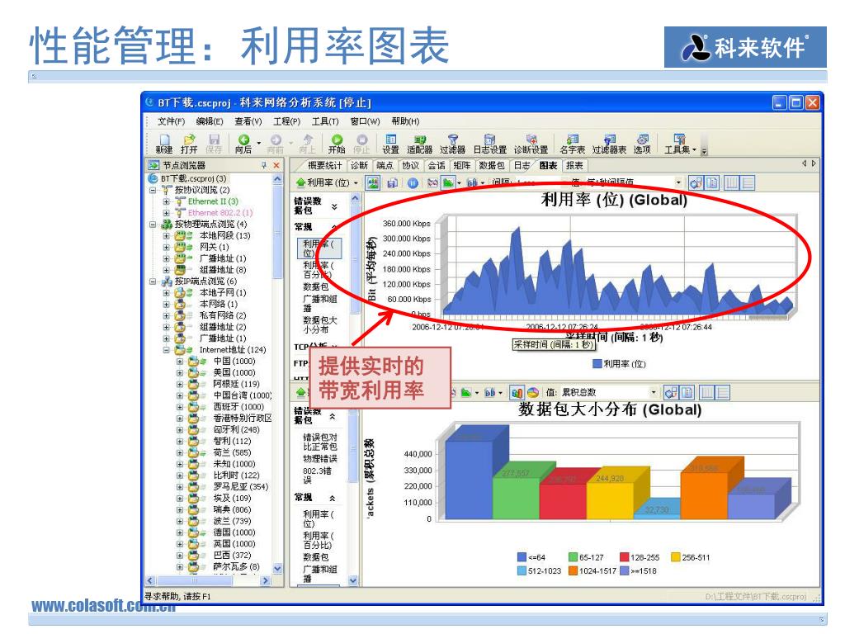Expand the Ethernet II (3) tree node
Screen dimensions: 845x634
click(166, 201)
